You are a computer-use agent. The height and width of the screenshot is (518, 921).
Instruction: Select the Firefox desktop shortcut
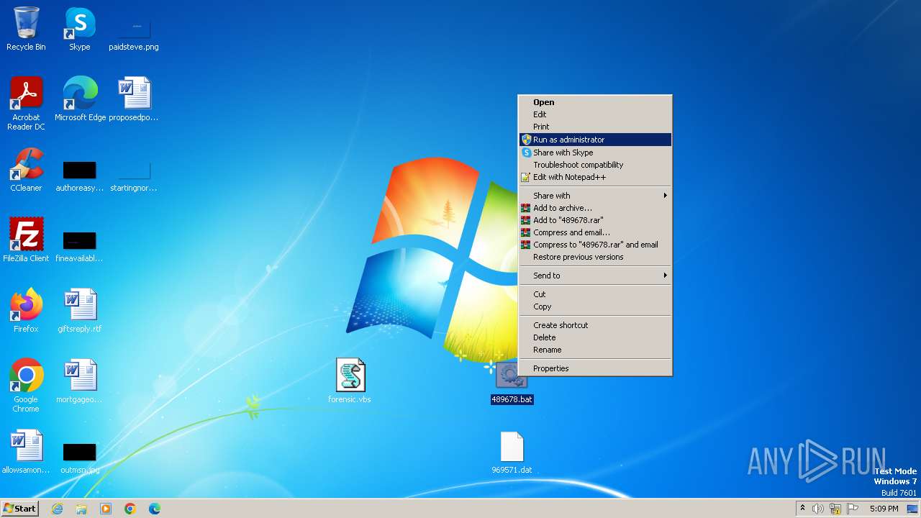(x=26, y=310)
